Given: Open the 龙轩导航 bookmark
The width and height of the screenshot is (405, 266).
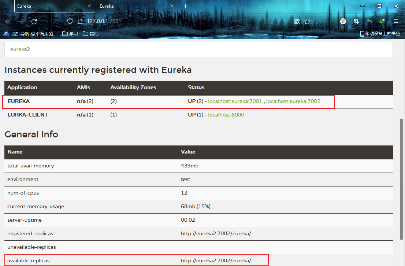Looking at the screenshot, I should 30,34.
